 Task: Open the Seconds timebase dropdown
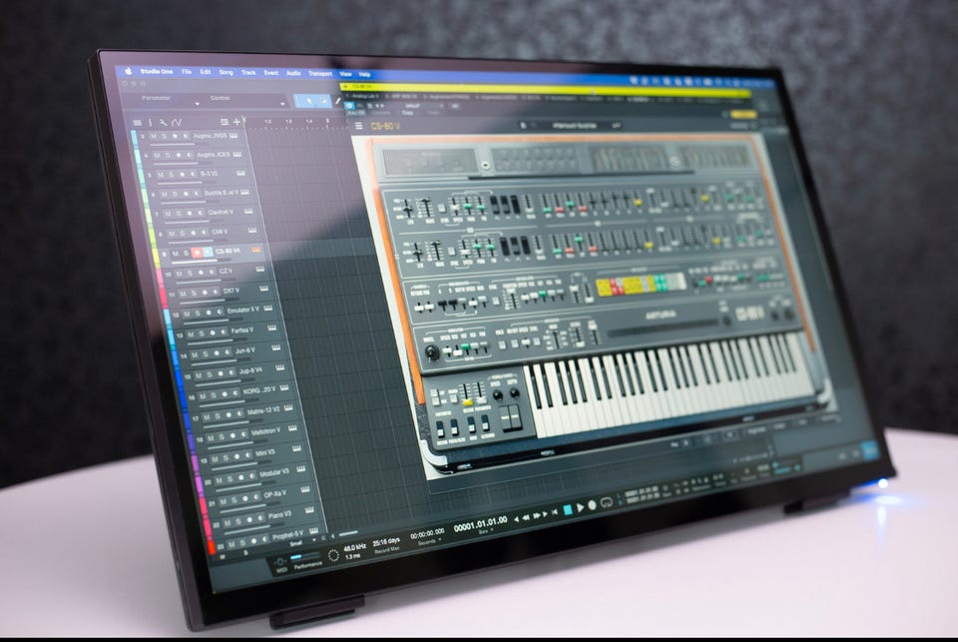(x=429, y=542)
